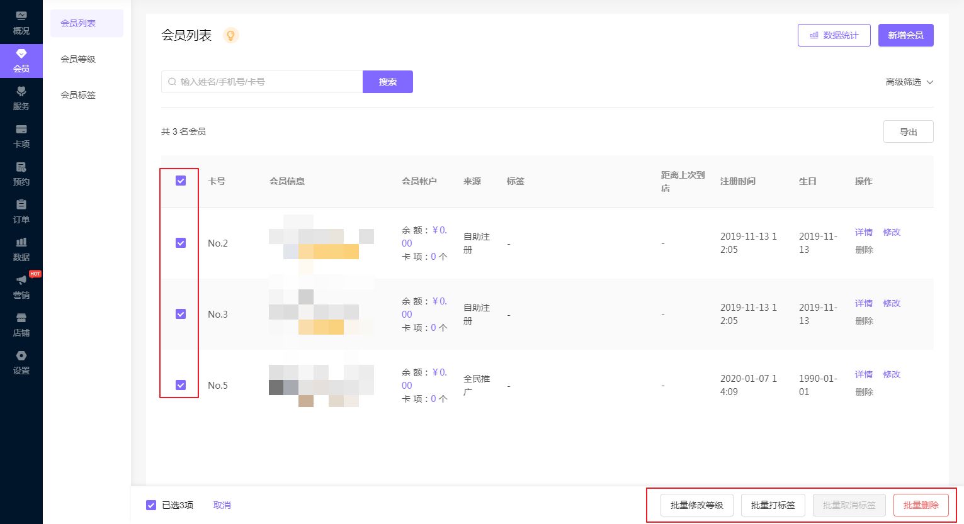
Task: Click the lightbulb tip icon beside 会员列表
Action: coord(231,35)
